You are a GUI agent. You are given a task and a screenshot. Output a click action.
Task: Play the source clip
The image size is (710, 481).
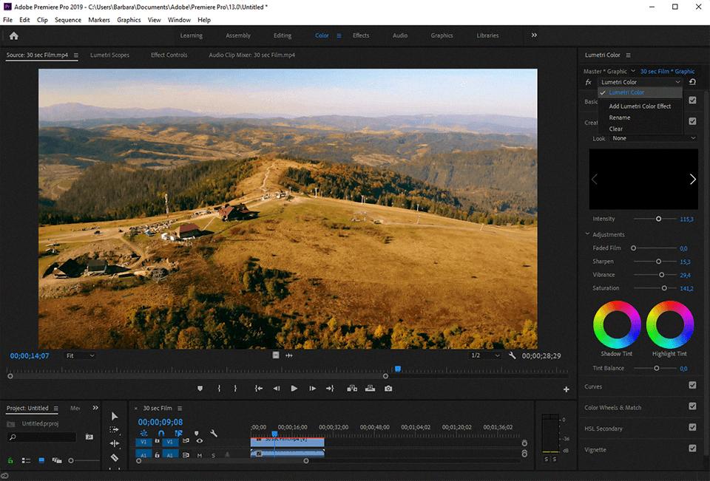pyautogui.click(x=294, y=388)
